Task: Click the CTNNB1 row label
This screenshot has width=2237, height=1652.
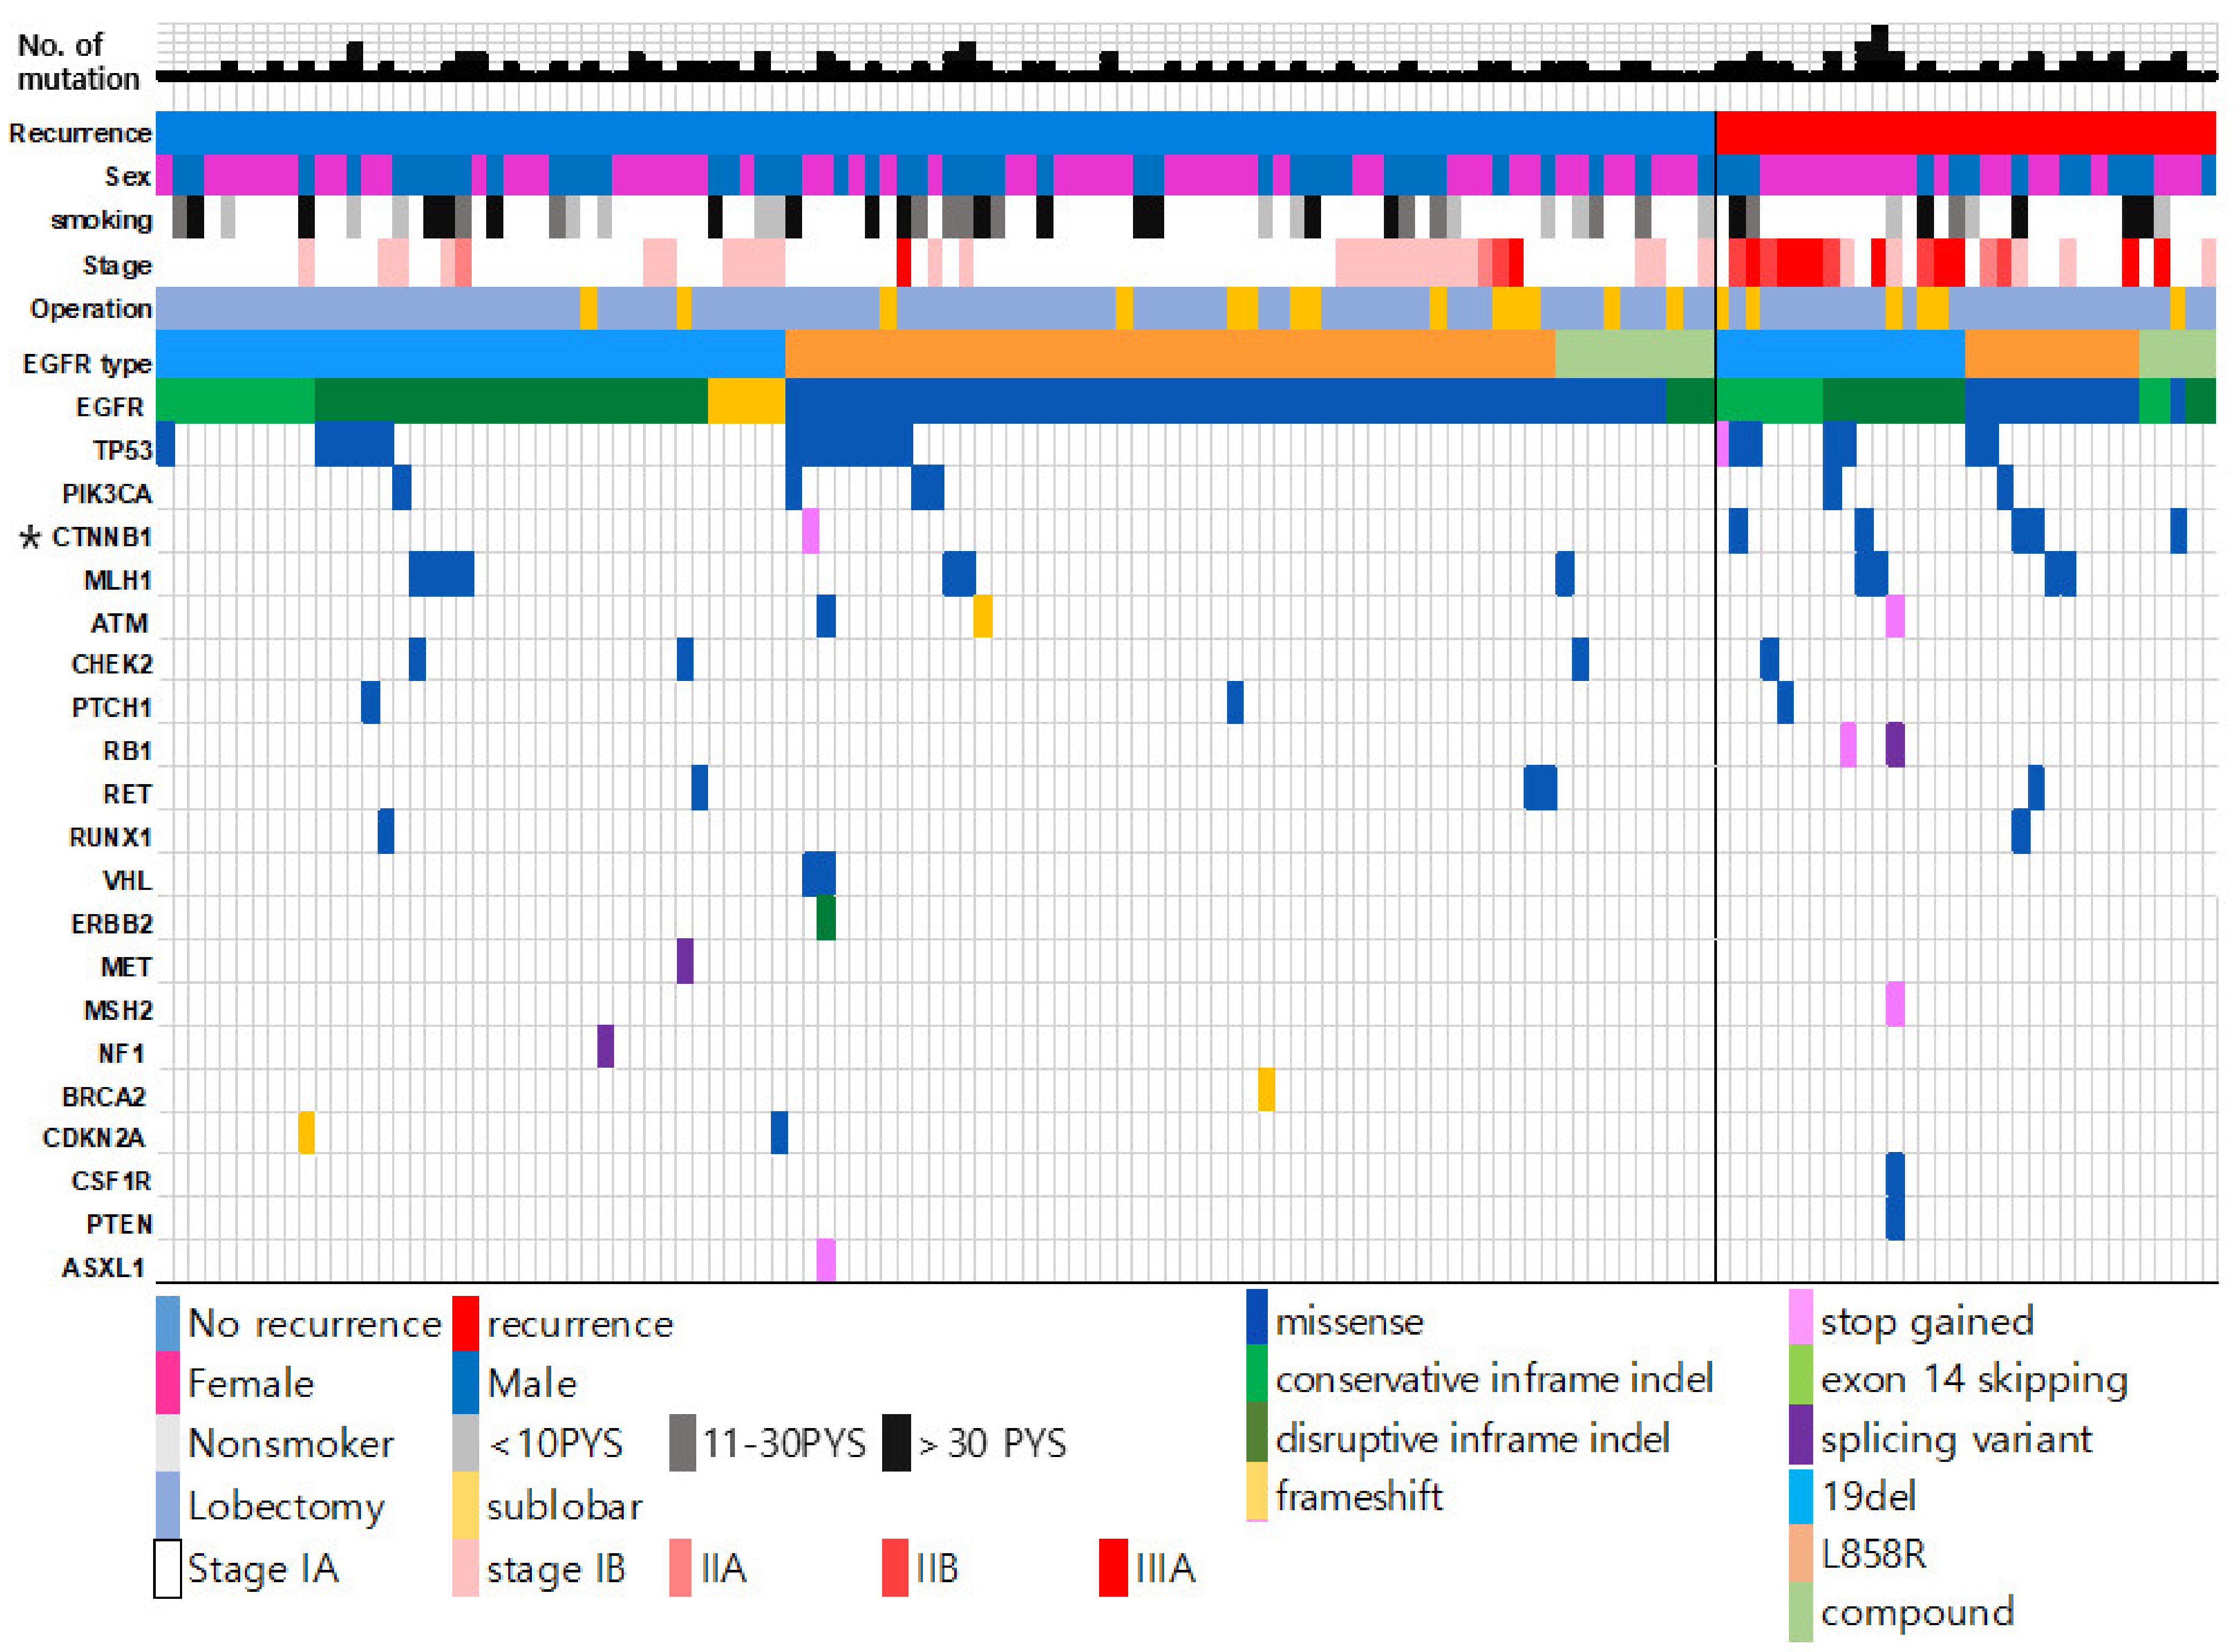Action: [x=101, y=537]
